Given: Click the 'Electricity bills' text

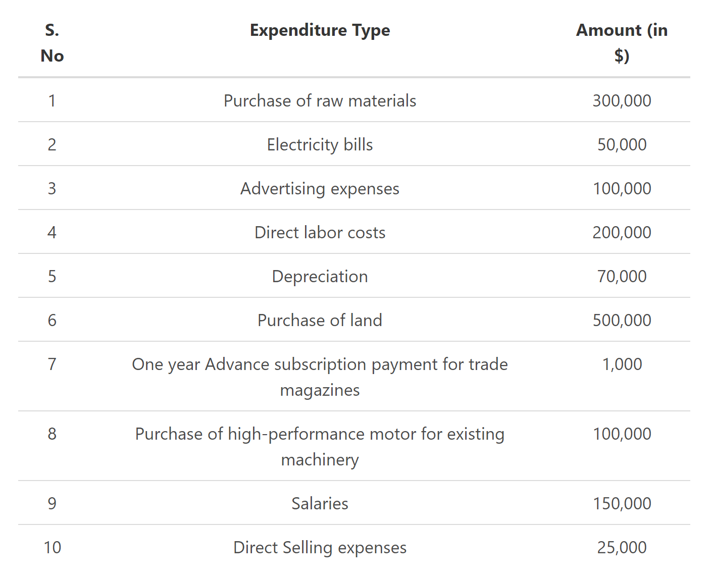Looking at the screenshot, I should (x=320, y=144).
